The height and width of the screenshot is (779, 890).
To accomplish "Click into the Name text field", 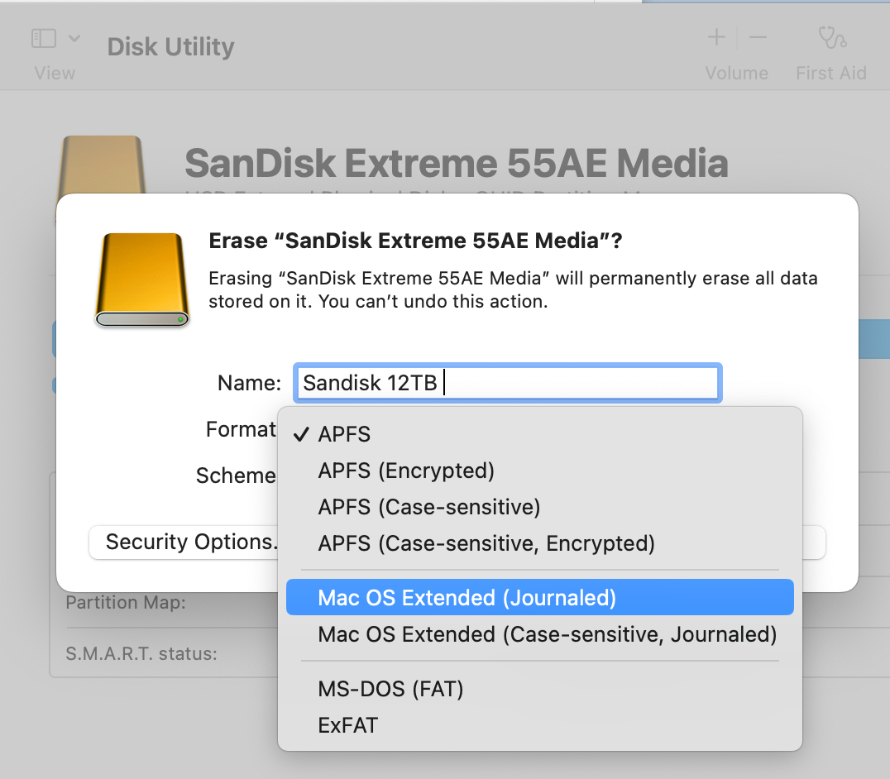I will (507, 383).
